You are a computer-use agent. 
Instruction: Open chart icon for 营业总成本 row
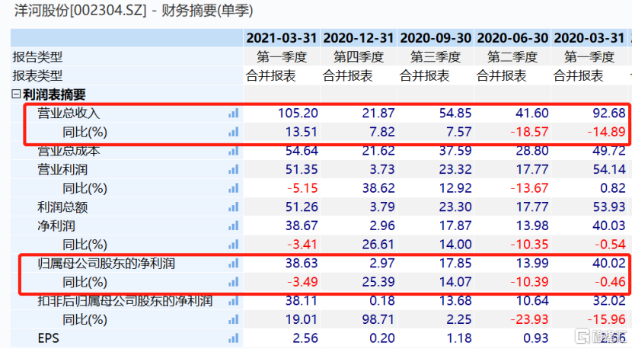[x=233, y=151]
